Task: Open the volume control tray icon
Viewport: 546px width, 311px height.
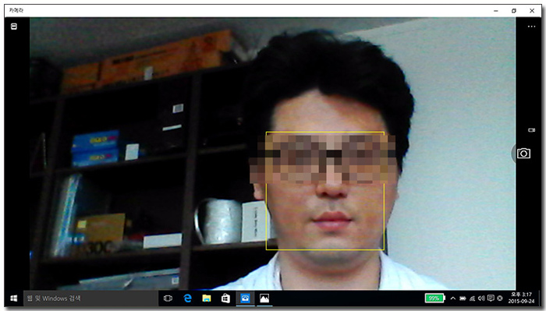Action: 481,298
